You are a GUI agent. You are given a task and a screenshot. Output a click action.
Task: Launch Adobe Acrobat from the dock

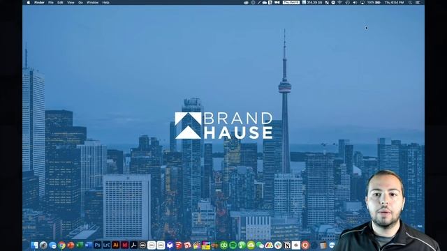(133, 245)
